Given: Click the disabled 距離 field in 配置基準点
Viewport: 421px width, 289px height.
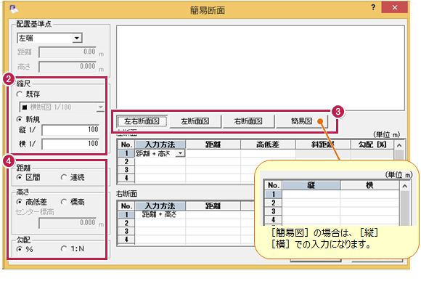Looking at the screenshot, I should [68, 52].
